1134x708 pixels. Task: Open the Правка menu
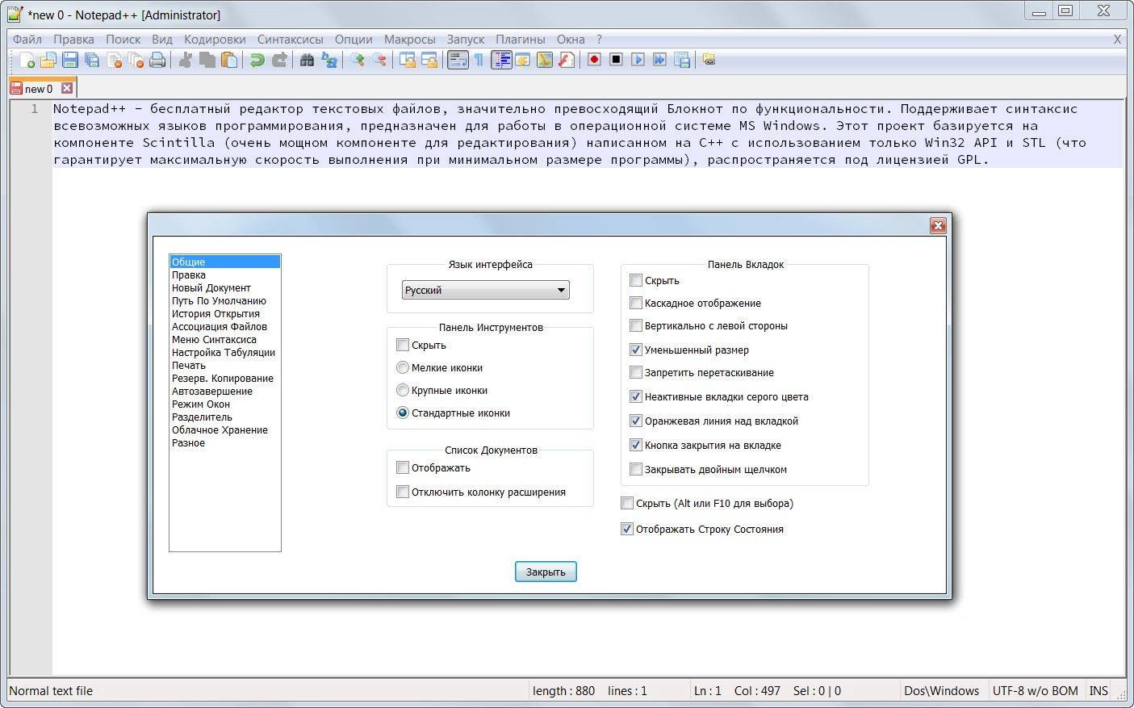point(73,39)
